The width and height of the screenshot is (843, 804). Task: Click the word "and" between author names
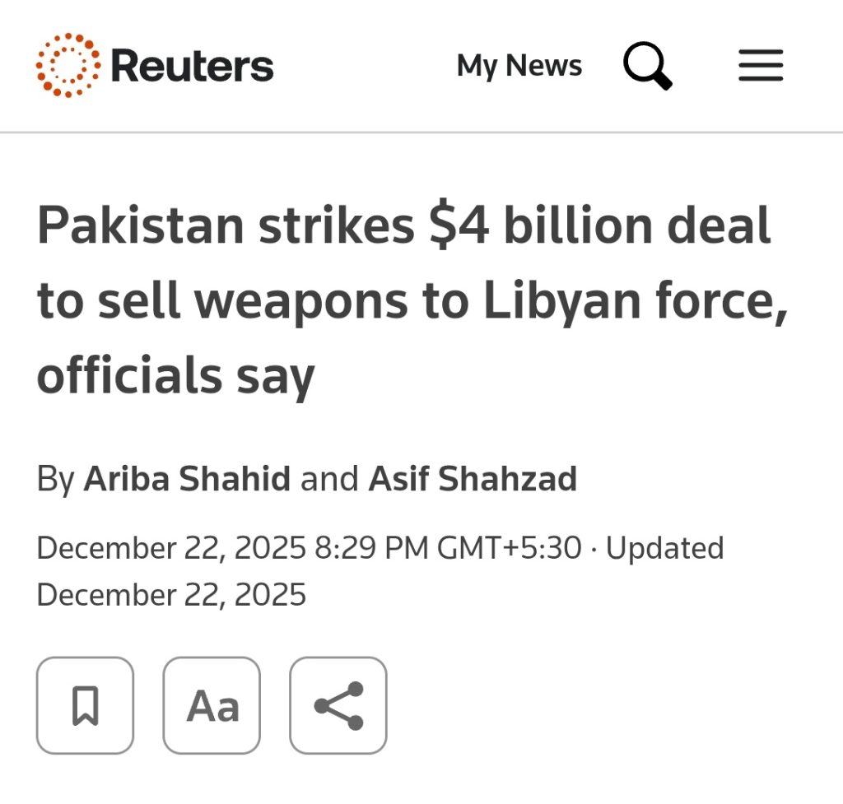(329, 479)
